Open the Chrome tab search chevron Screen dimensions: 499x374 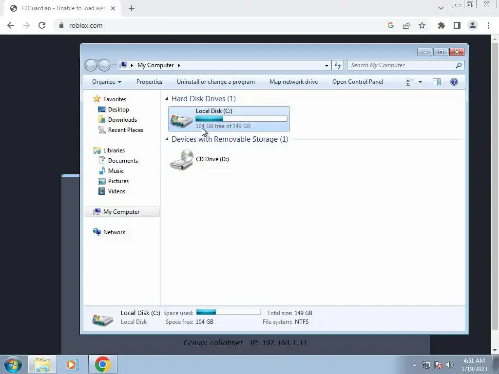(441, 8)
